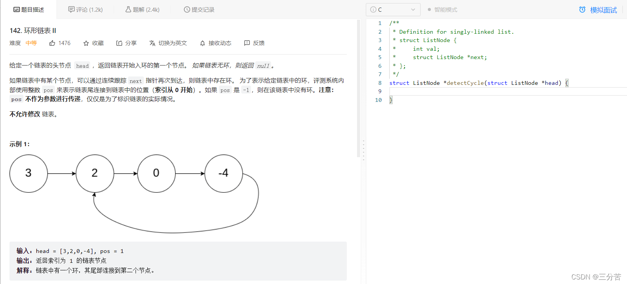The width and height of the screenshot is (627, 284).
Task: Click the feedback icon
Action: (247, 43)
